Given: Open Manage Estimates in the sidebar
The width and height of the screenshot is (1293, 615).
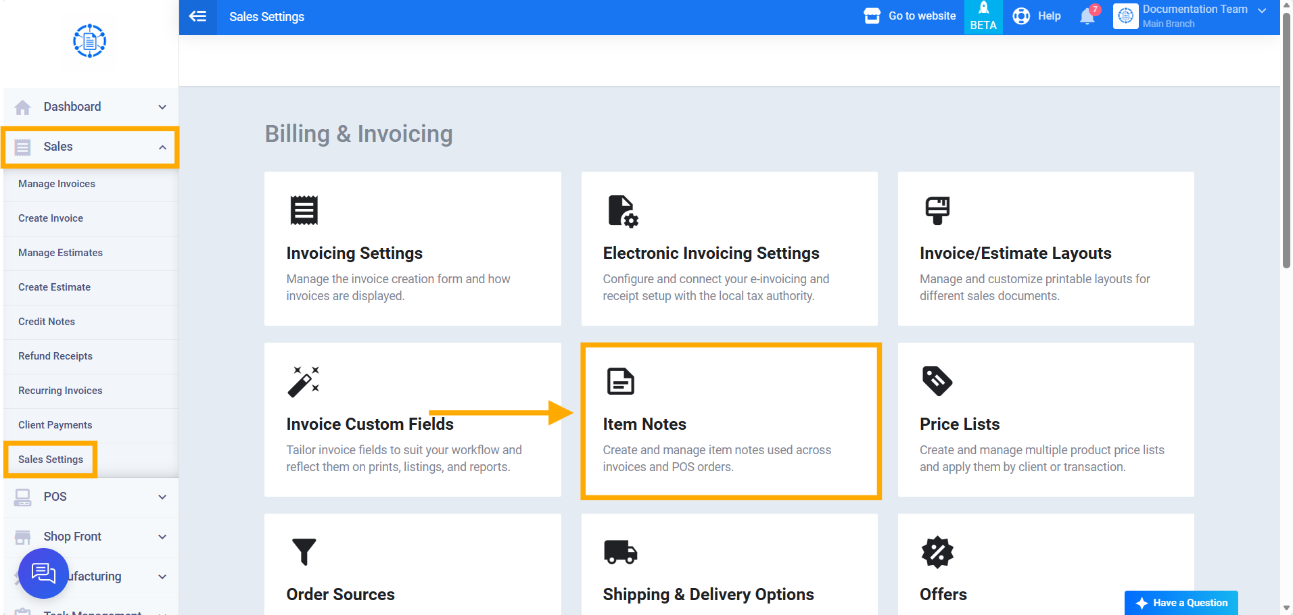Looking at the screenshot, I should (60, 253).
